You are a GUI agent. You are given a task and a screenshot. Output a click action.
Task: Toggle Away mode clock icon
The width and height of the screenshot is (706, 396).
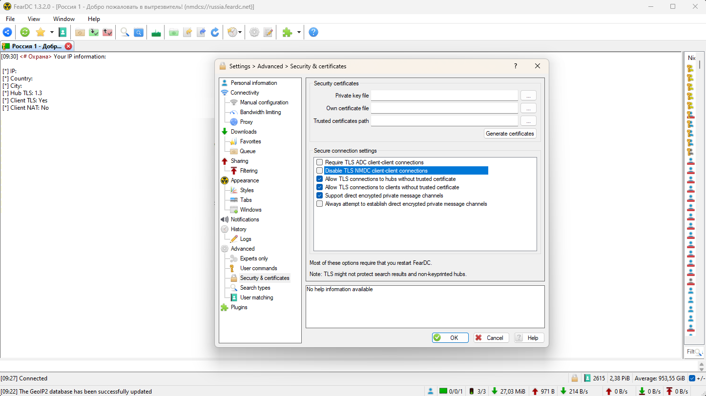coord(232,32)
